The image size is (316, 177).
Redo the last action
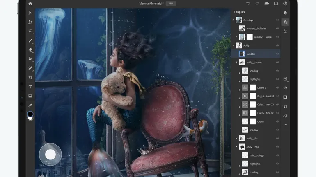click(257, 3)
